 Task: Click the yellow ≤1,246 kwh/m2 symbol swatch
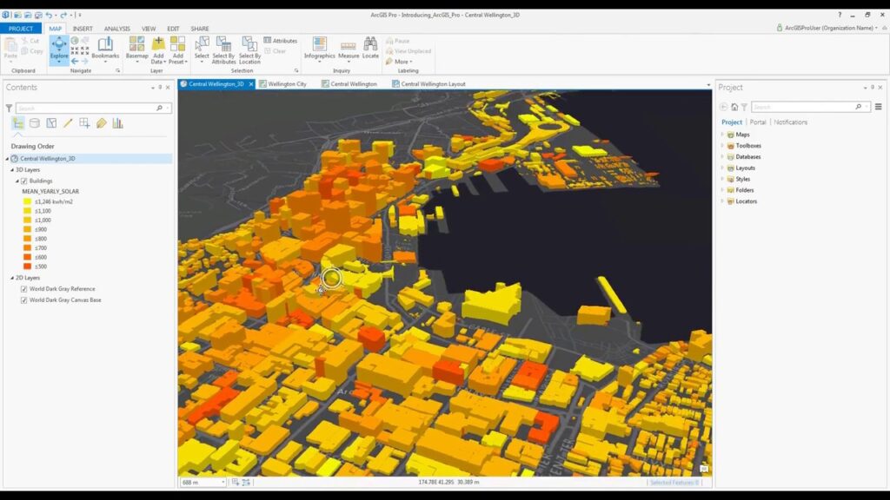(26, 201)
